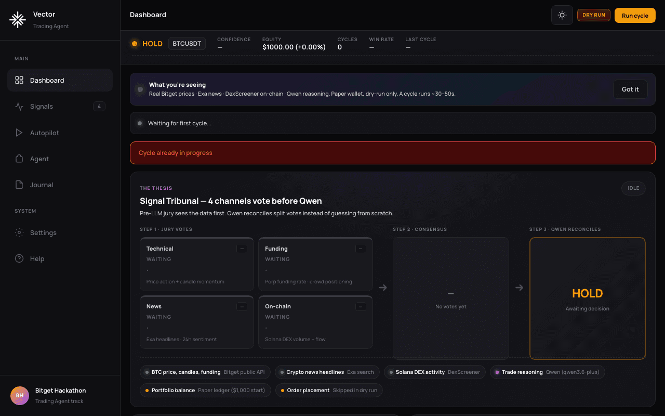665x416 pixels.
Task: Click the Dashboard page title in header
Action: point(148,15)
